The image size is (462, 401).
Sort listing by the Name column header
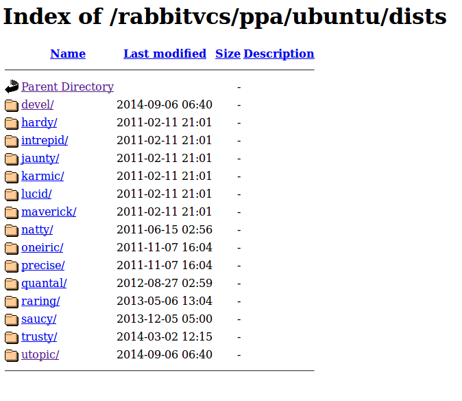[68, 54]
